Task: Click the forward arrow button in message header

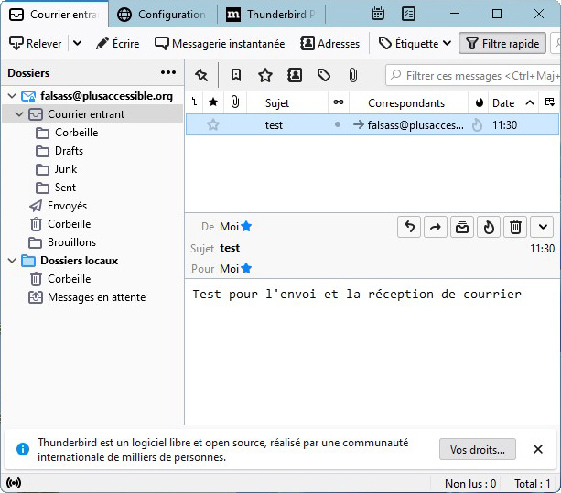Action: [x=436, y=228]
